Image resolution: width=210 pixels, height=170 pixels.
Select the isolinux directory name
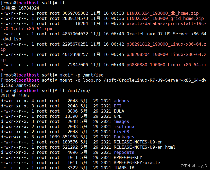point(124,127)
